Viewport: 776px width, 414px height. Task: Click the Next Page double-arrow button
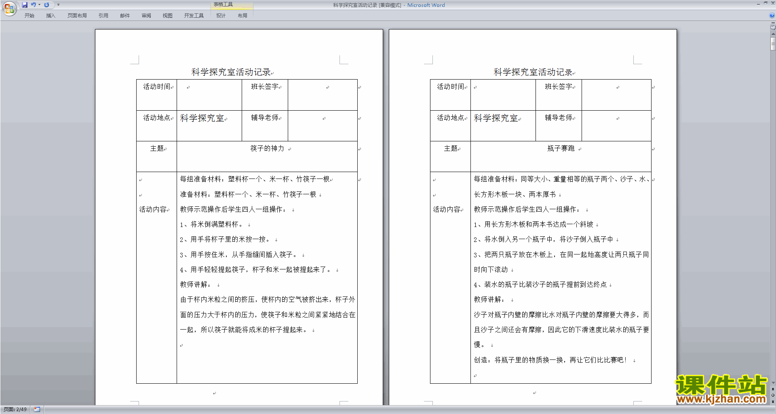pos(773,402)
